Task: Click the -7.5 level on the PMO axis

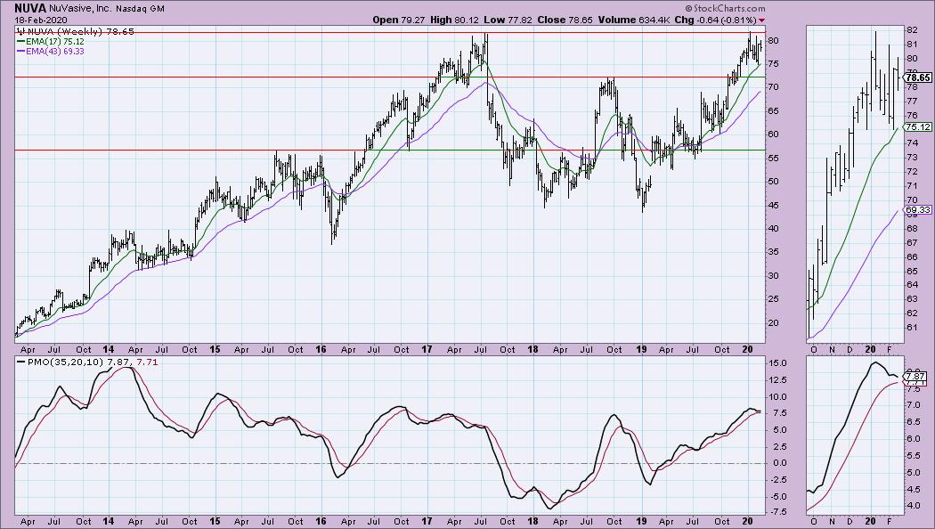Action: coord(778,512)
